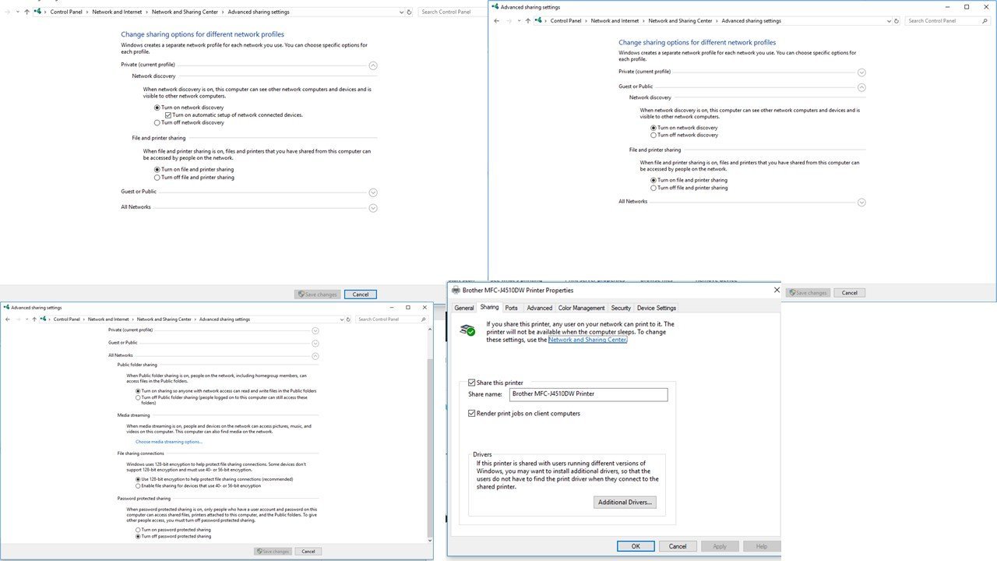Select Turn off file and printer sharing under expanded Private profile

[157, 177]
